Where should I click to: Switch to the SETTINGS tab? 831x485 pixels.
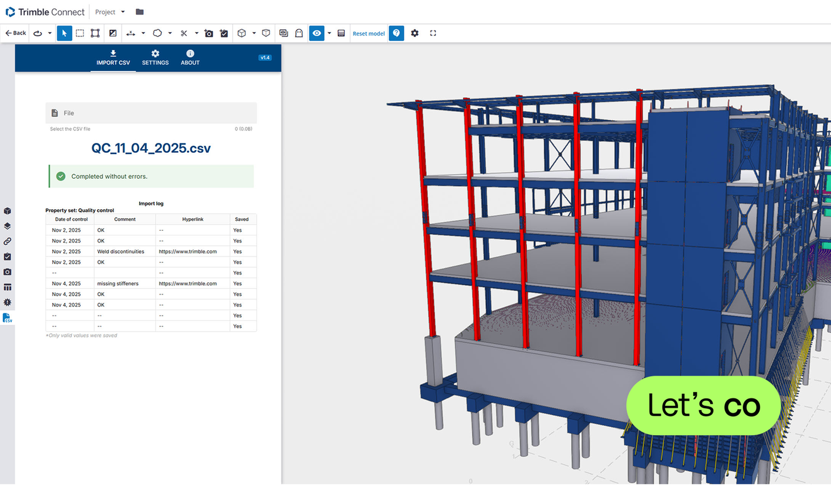[155, 58]
